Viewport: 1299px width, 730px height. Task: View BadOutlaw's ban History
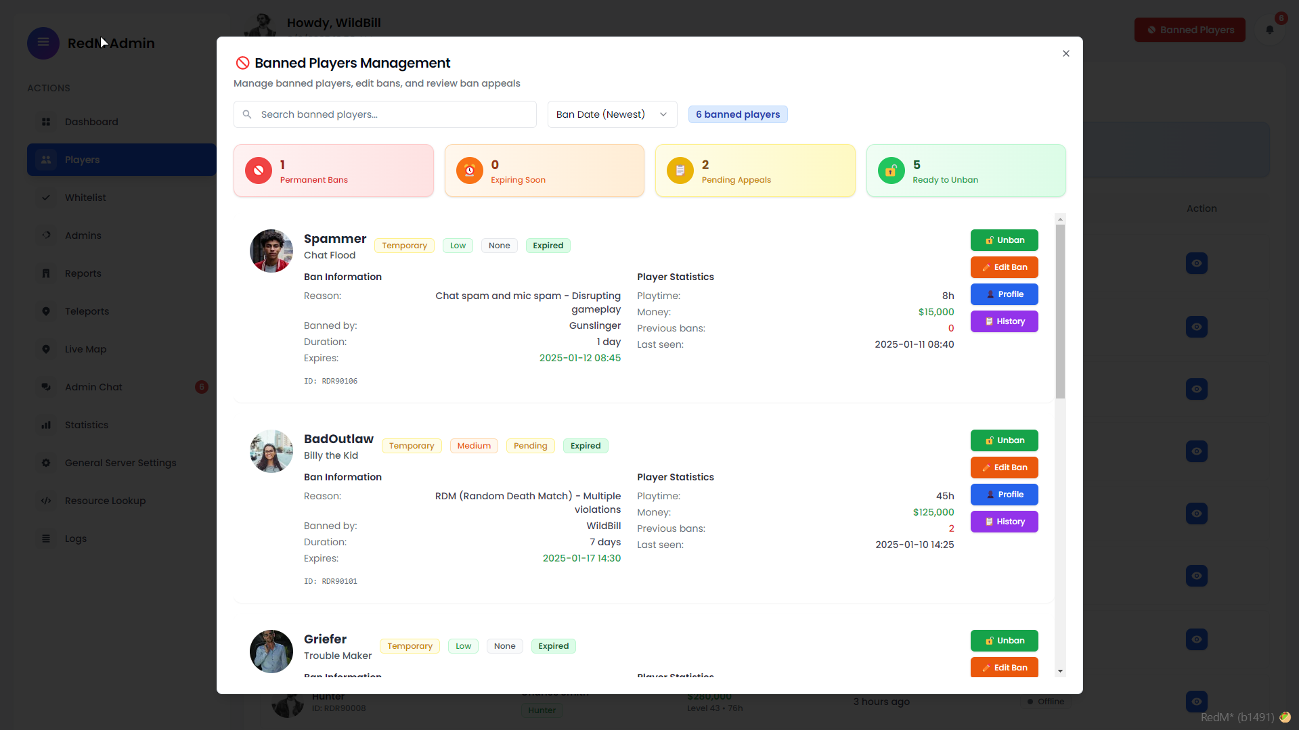[1004, 522]
